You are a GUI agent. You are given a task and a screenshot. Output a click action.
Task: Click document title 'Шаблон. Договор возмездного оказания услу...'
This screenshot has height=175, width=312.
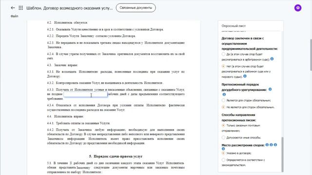(x=69, y=8)
